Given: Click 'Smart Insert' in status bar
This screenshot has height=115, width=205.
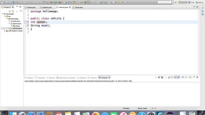Looking at the screenshot, I should (142, 108).
